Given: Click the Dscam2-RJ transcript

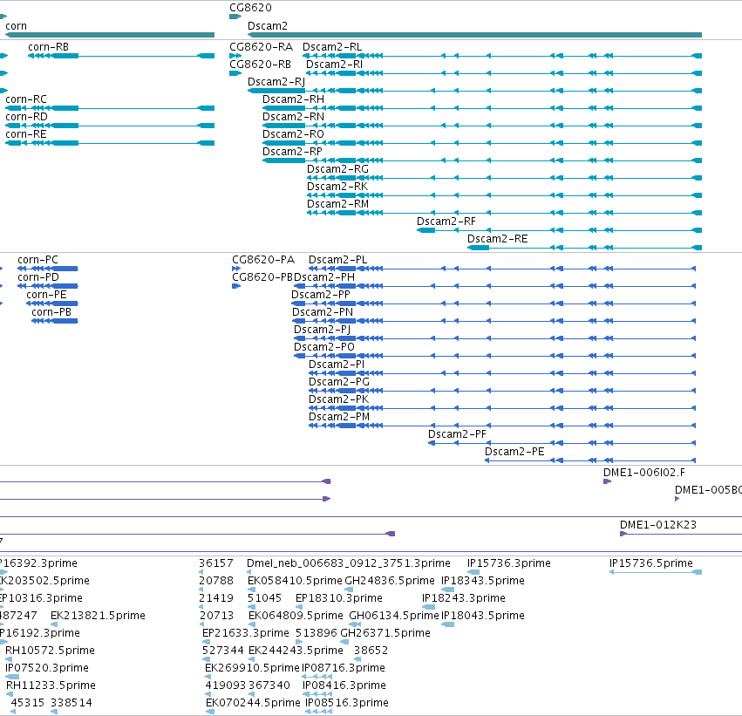Looking at the screenshot, I should [474, 91].
